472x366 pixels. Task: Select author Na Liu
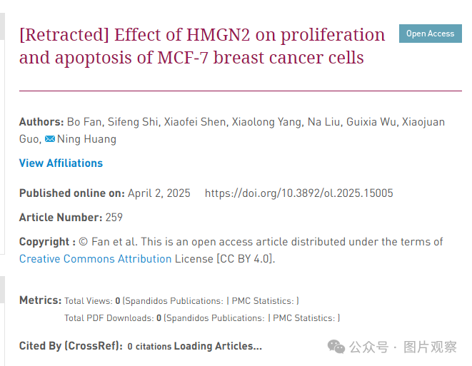click(324, 122)
